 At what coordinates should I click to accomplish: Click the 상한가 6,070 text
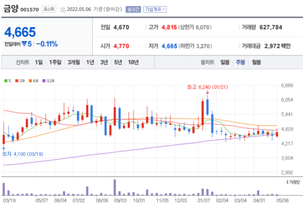click(x=195, y=27)
